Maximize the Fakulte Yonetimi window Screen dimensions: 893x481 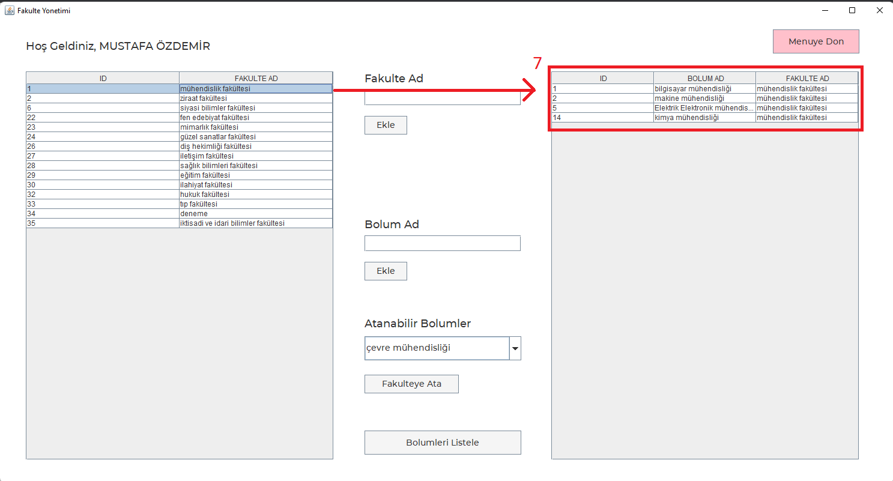852,10
